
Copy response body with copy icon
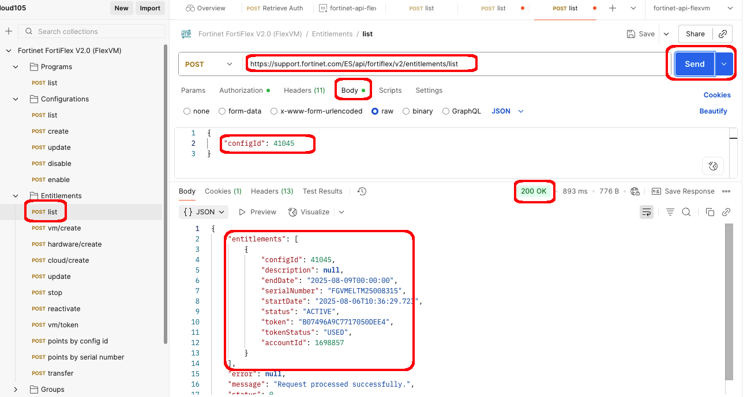tap(710, 212)
